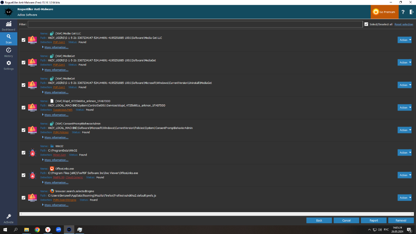Click the exit door icon in header
This screenshot has height=234, width=416.
(x=411, y=12)
